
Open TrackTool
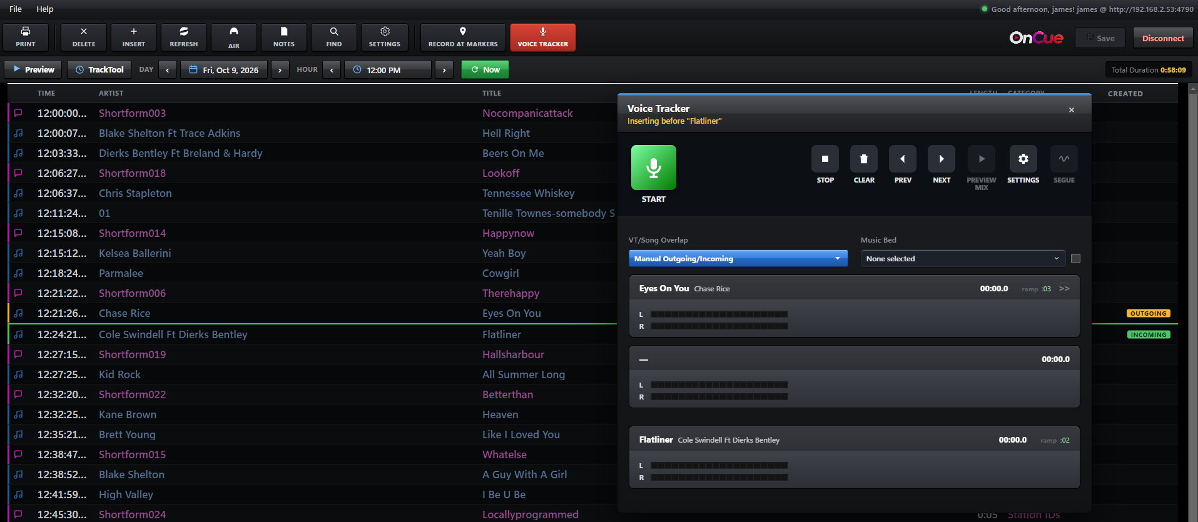click(99, 69)
